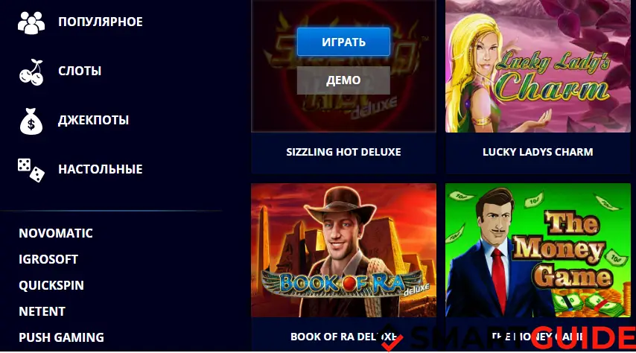Click the Sizzling Hot Deluxe title
Screen dimensions: 636x353
(343, 152)
